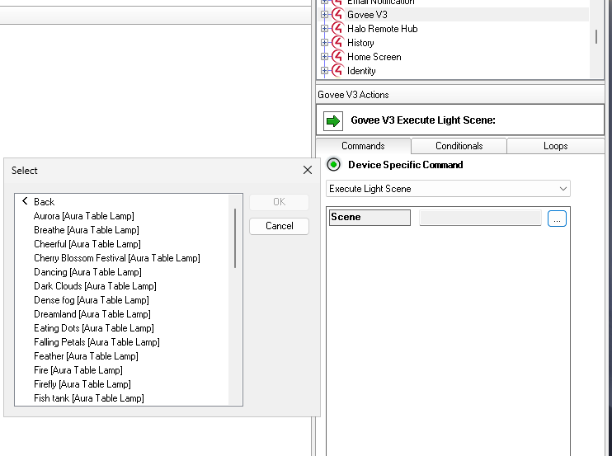Image resolution: width=612 pixels, height=456 pixels.
Task: Click the Scene value input field
Action: [x=480, y=219]
